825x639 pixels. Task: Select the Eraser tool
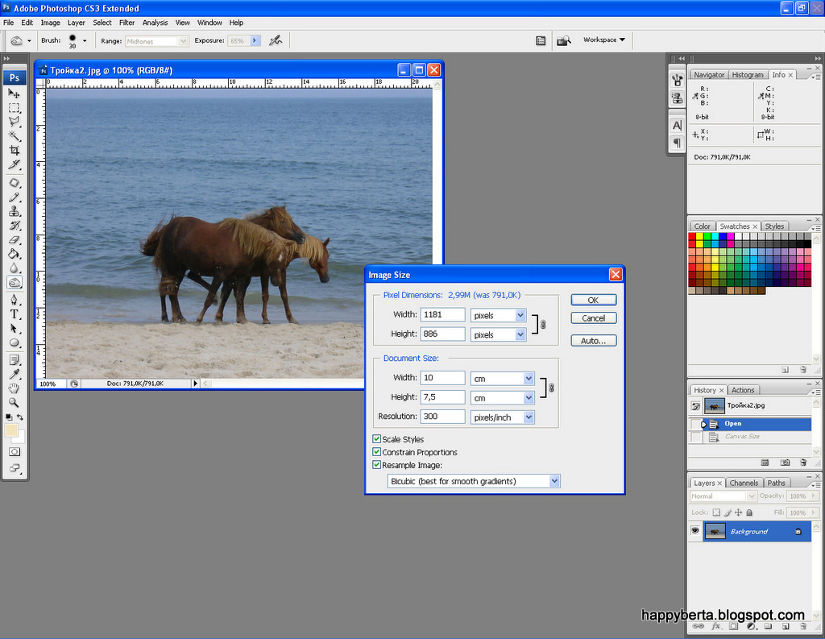[15, 239]
